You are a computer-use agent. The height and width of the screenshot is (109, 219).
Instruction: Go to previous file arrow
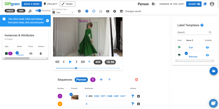[79, 11]
